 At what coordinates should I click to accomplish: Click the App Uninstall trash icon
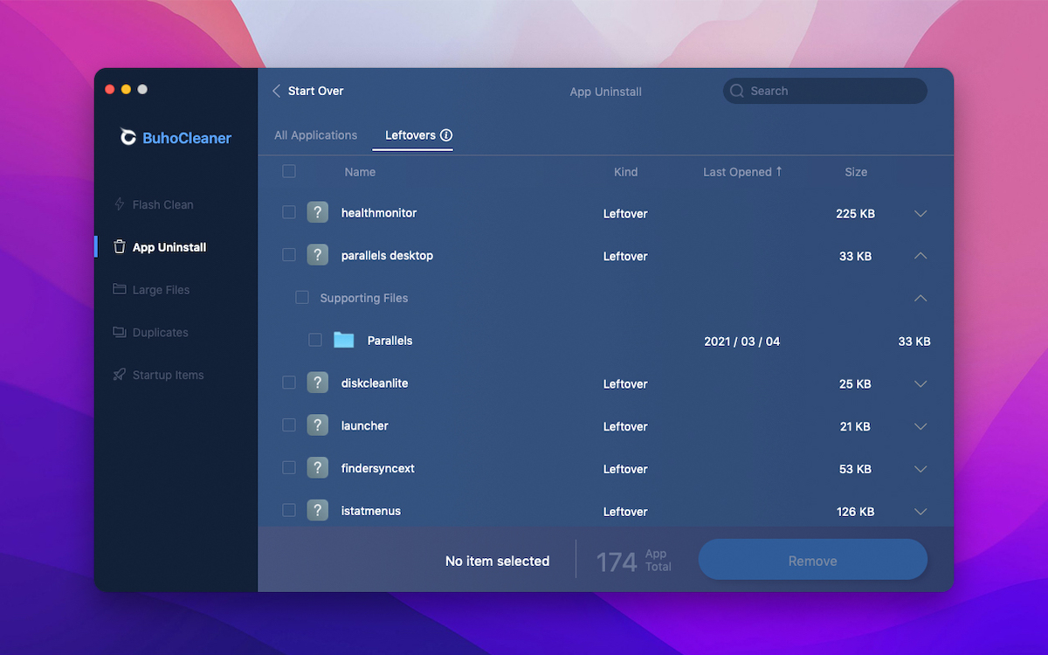click(x=120, y=247)
